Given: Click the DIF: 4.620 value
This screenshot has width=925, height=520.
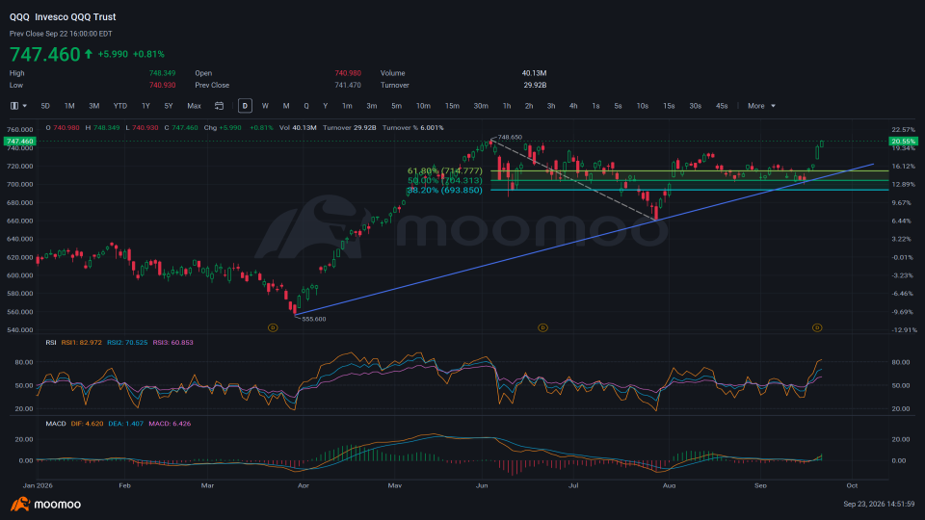Looking at the screenshot, I should [x=88, y=424].
